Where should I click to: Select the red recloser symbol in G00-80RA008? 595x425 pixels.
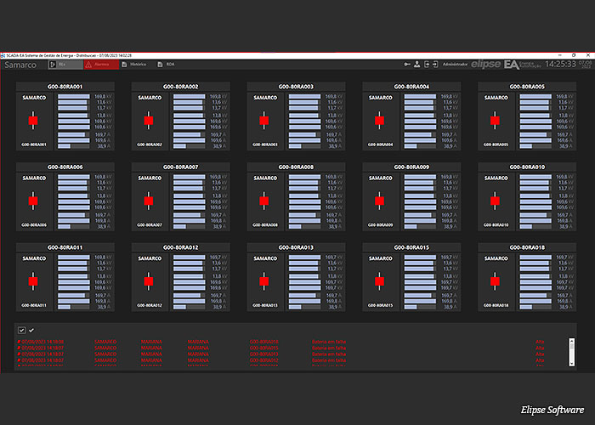(264, 201)
